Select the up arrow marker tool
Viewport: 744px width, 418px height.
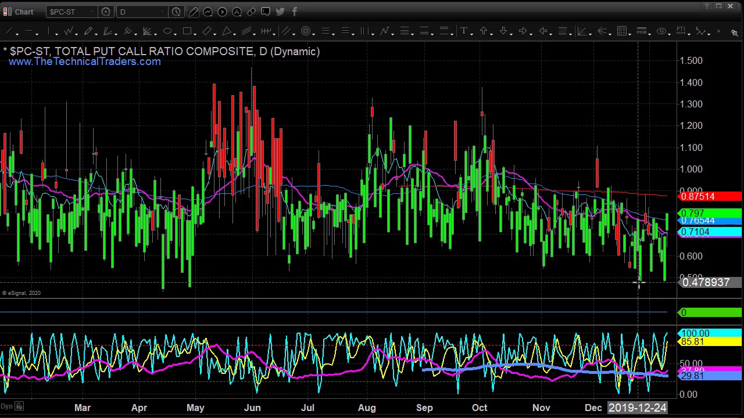pyautogui.click(x=484, y=31)
